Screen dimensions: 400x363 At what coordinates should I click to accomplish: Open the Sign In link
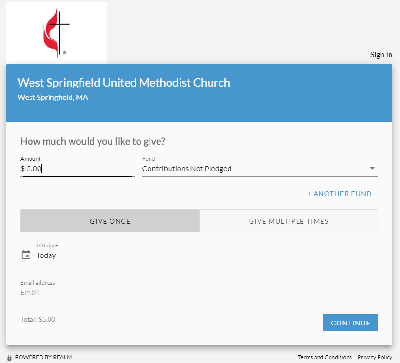pos(381,55)
